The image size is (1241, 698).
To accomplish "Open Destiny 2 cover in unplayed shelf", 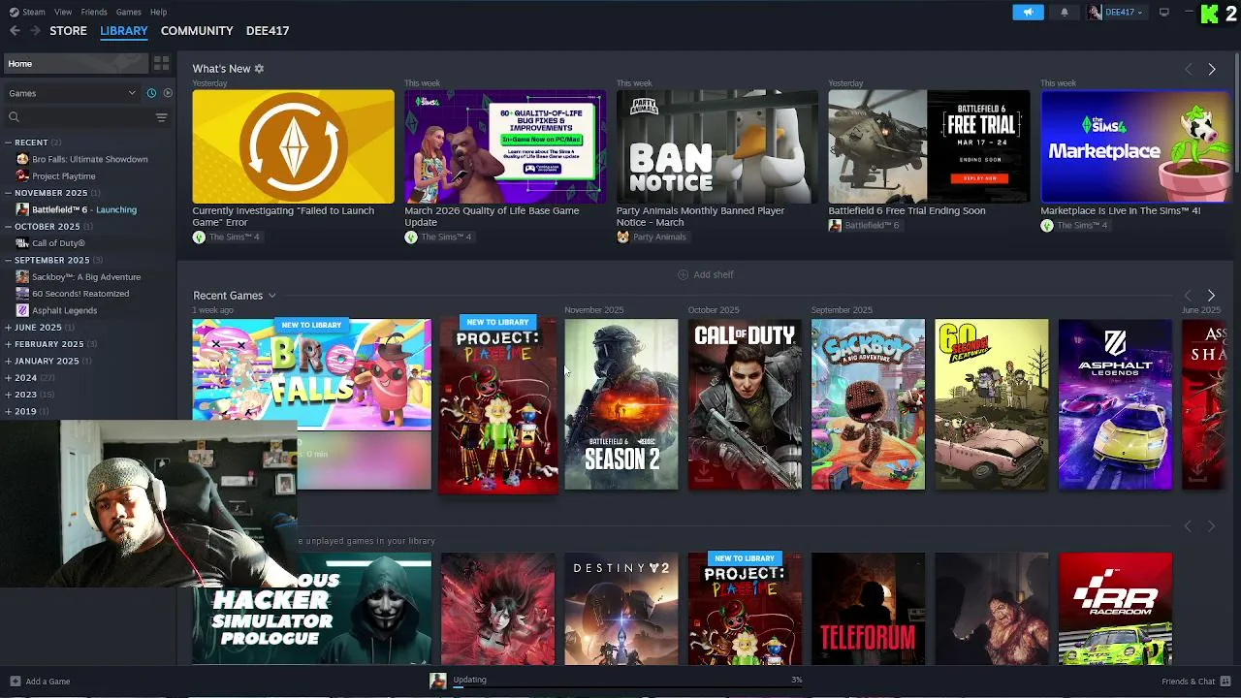I will coord(621,609).
